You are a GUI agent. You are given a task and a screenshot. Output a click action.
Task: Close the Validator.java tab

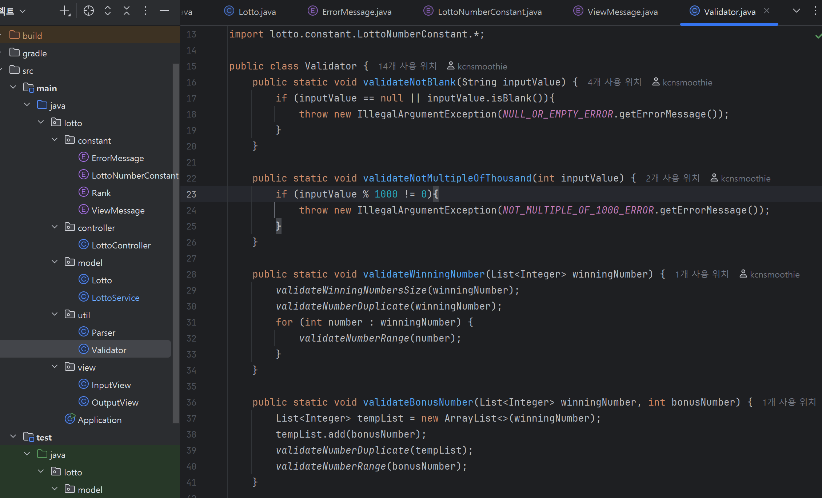pyautogui.click(x=767, y=11)
